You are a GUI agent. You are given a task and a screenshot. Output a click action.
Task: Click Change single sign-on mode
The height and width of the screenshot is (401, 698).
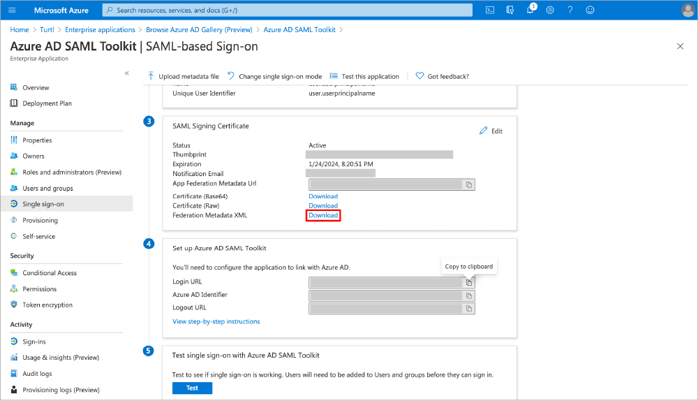tap(275, 76)
